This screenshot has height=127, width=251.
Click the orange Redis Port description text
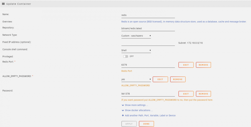click(x=127, y=71)
